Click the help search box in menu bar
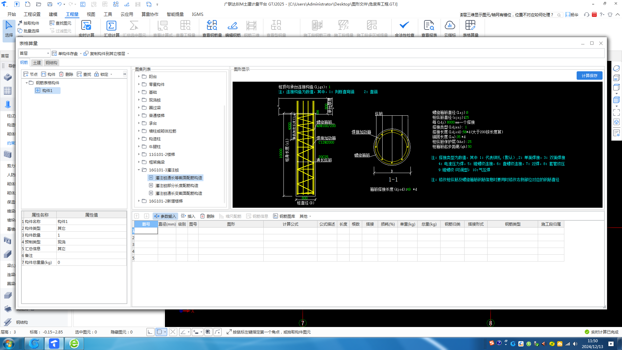Image resolution: width=622 pixels, height=350 pixels. click(x=511, y=15)
